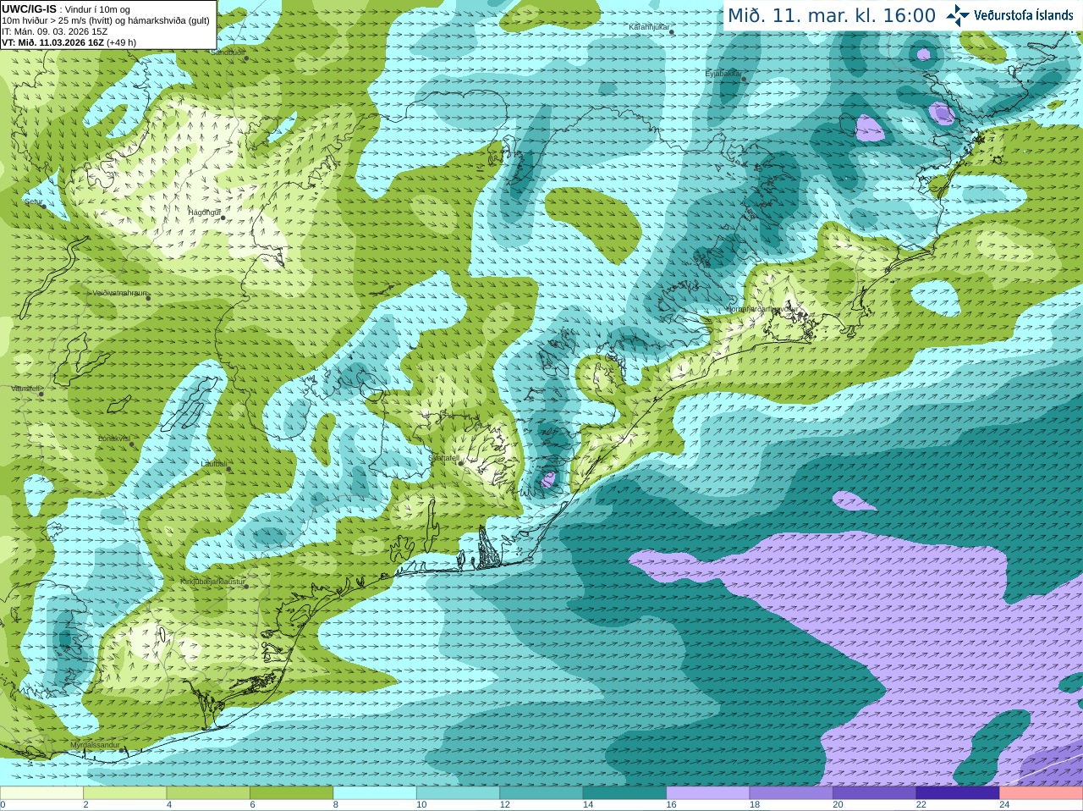The width and height of the screenshot is (1083, 811).
Task: Select the 18–20 m/s purple legend swatch
Action: pyautogui.click(x=791, y=793)
